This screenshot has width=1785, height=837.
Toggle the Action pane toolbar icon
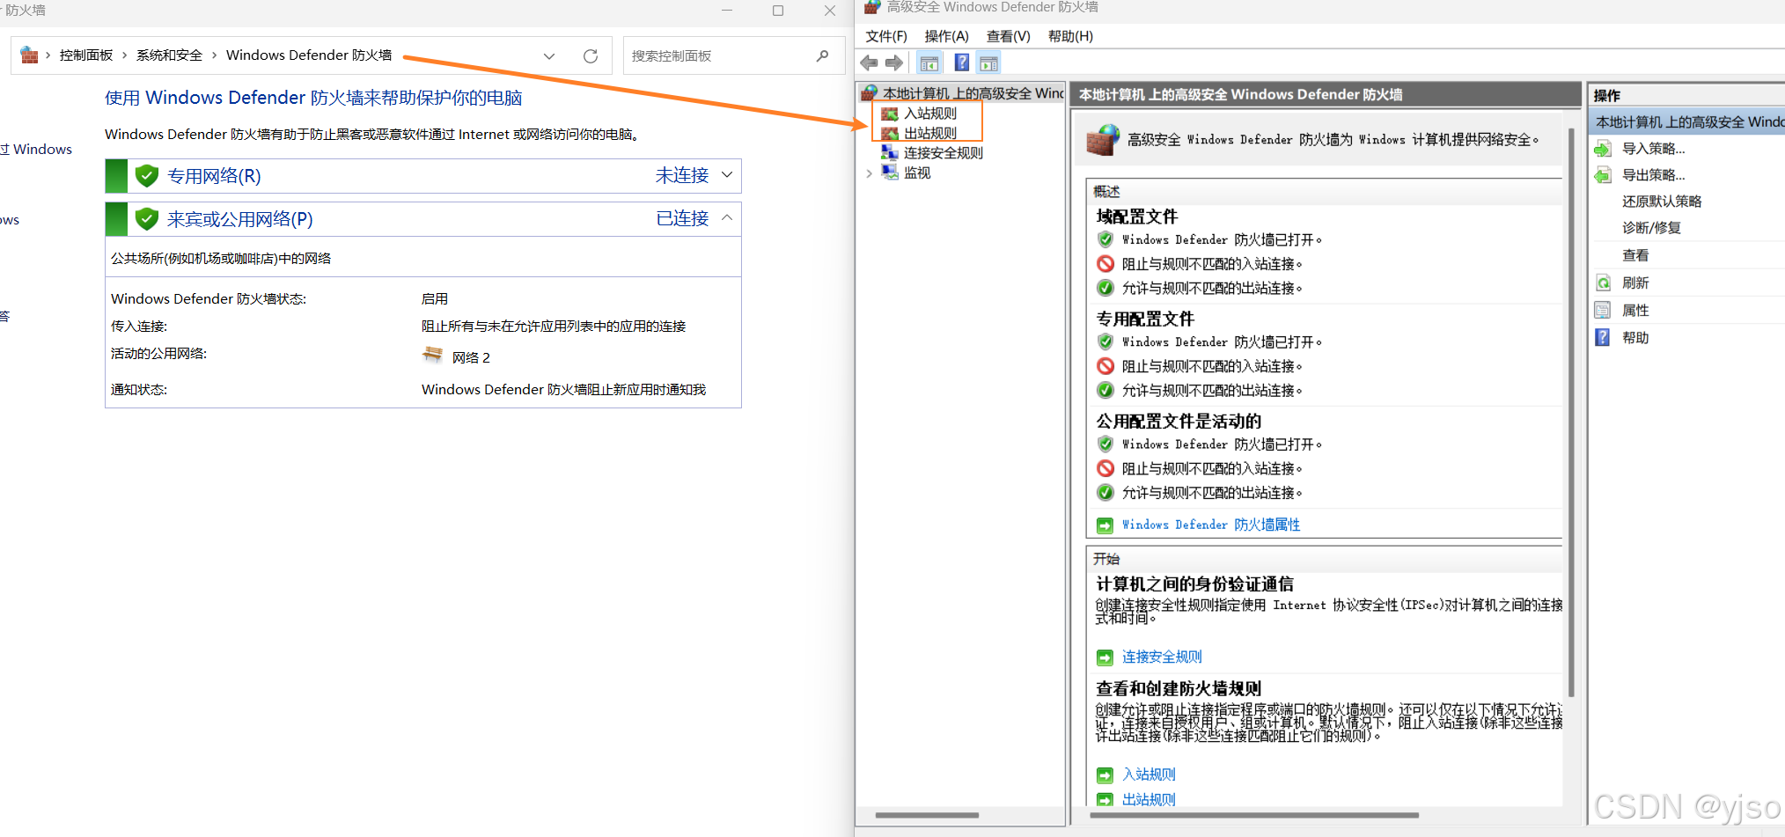pos(988,62)
